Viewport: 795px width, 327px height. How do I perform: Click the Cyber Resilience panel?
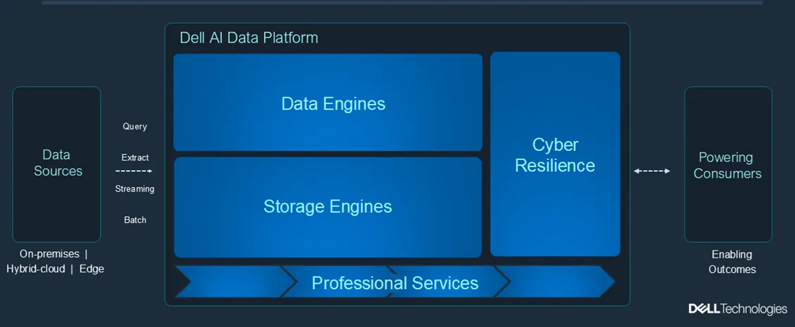click(555, 154)
